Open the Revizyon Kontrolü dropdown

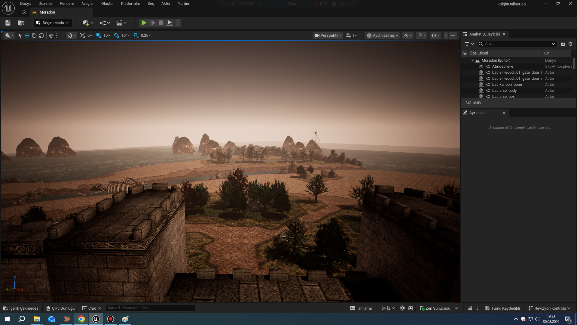[549, 308]
